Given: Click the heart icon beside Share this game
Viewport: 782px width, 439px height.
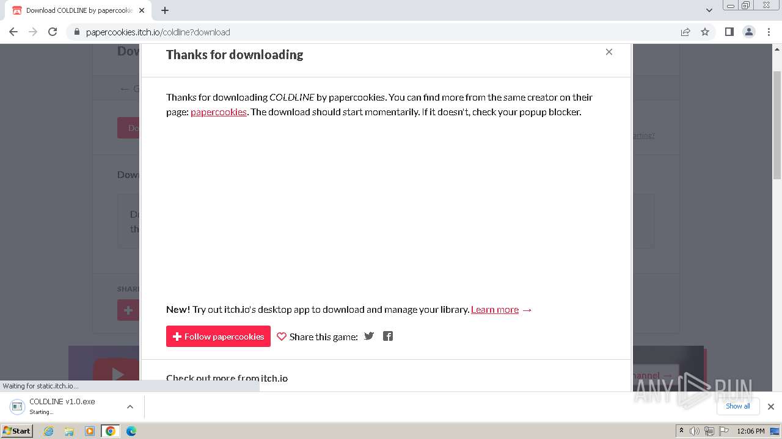Looking at the screenshot, I should click(x=282, y=337).
